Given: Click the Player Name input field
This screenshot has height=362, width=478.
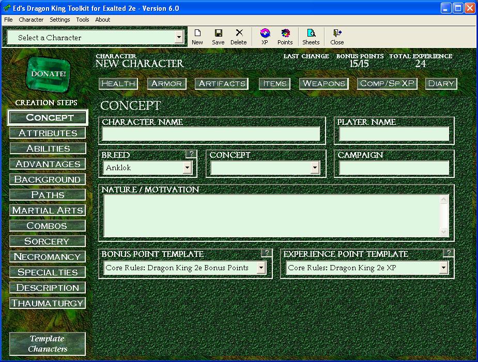Looking at the screenshot, I should [x=394, y=134].
